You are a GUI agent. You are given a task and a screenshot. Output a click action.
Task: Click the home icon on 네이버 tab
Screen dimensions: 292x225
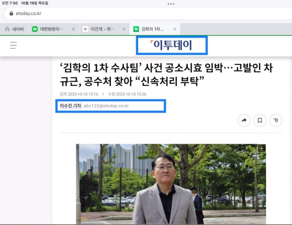point(7,29)
